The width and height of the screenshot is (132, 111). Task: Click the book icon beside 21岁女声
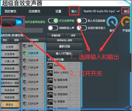pos(25,89)
